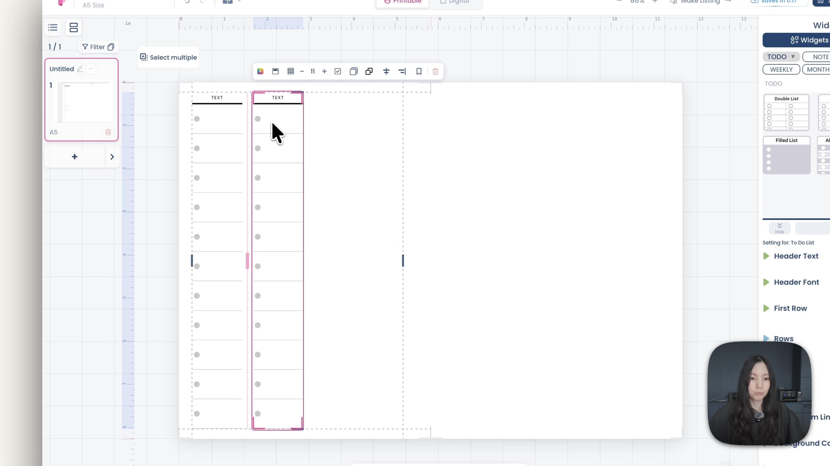Screen dimensions: 830x466
Task: Click the copy pages icon beside Filter
Action: tap(111, 47)
